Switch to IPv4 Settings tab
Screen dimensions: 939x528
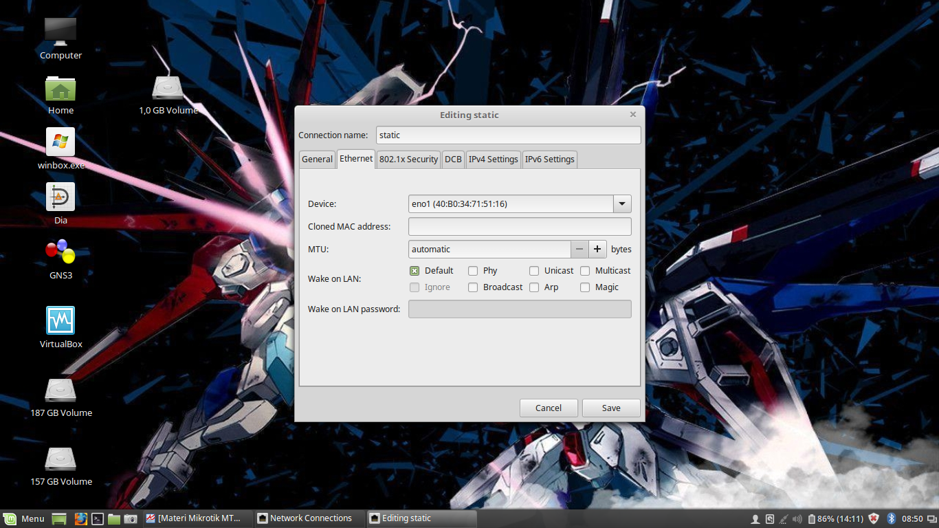493,159
